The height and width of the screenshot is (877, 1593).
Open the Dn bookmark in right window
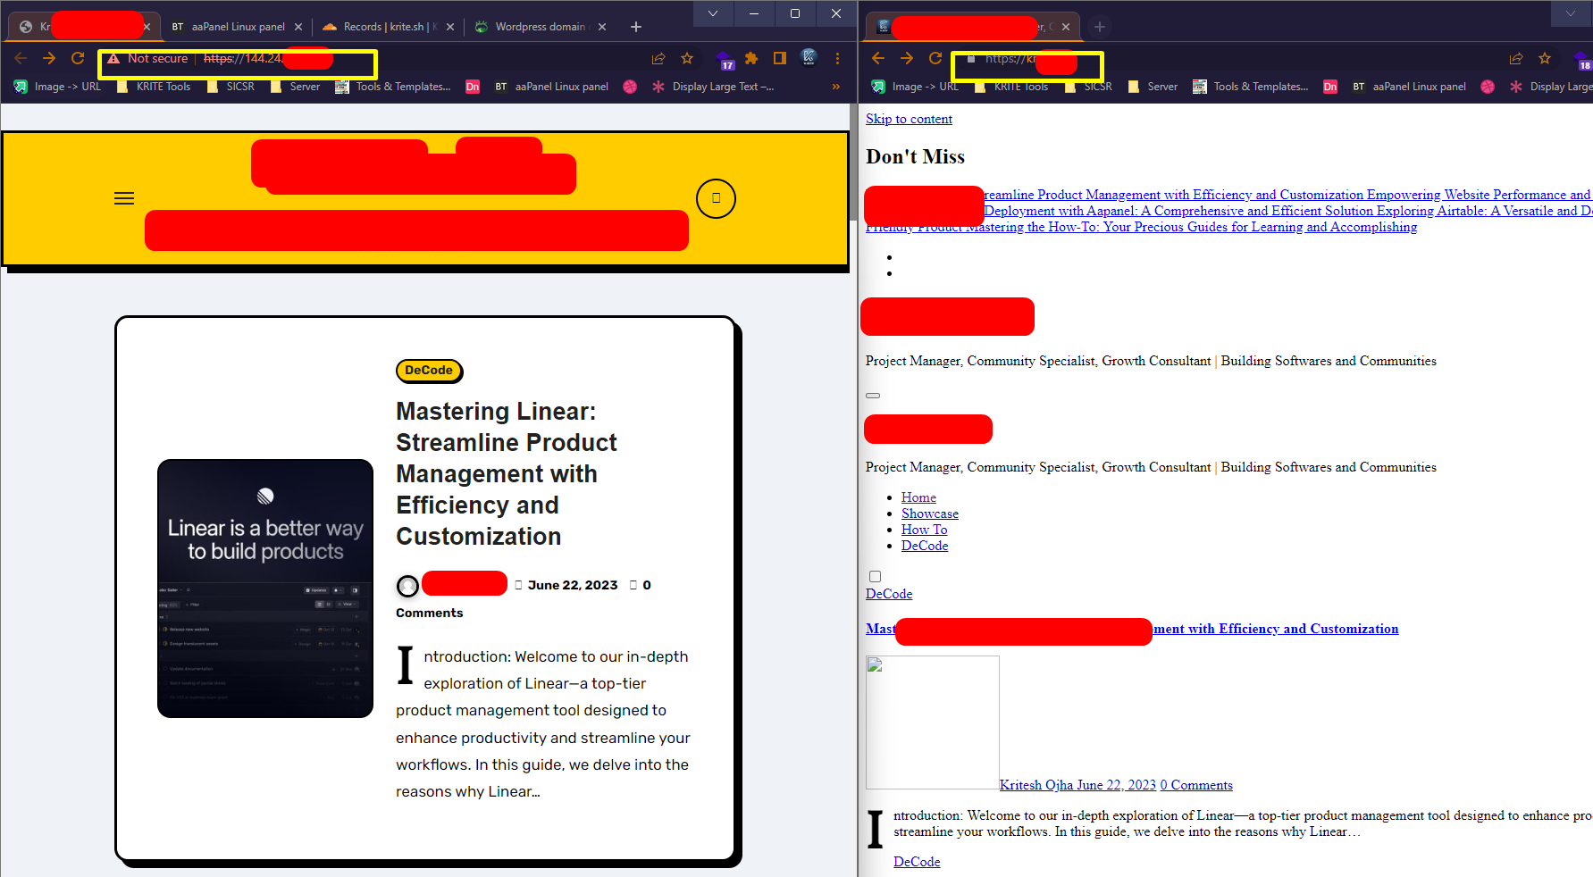tap(1330, 87)
